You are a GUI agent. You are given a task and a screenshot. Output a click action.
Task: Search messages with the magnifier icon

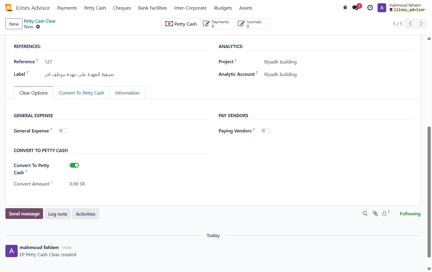[365, 214]
